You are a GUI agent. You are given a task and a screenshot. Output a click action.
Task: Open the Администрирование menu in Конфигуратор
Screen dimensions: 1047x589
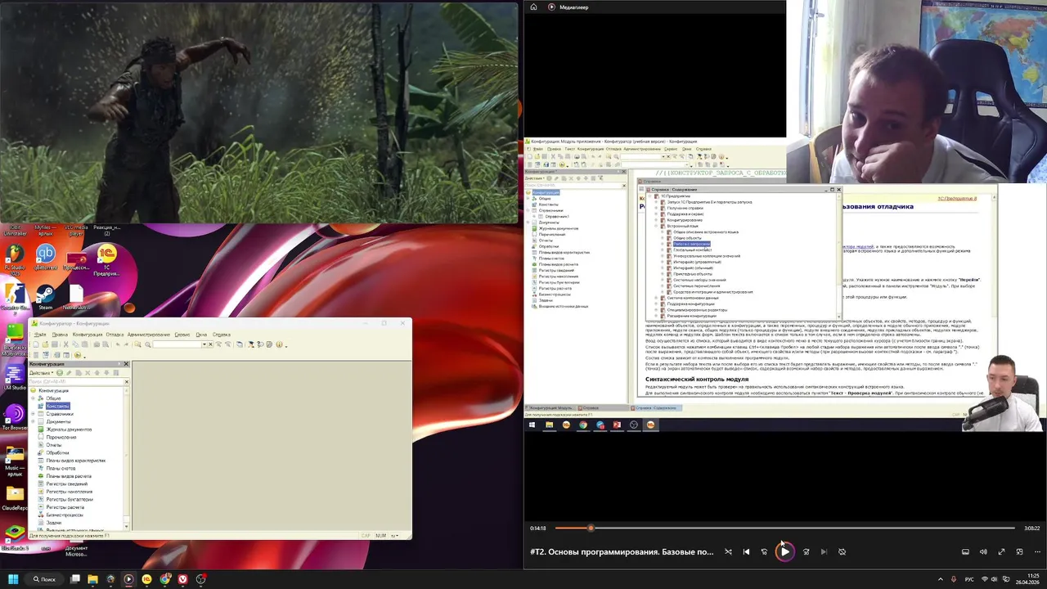[x=149, y=335]
